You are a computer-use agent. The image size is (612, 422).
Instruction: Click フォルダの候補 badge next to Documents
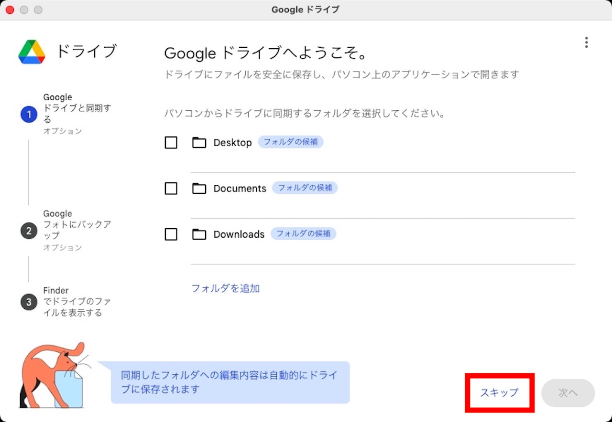305,188
